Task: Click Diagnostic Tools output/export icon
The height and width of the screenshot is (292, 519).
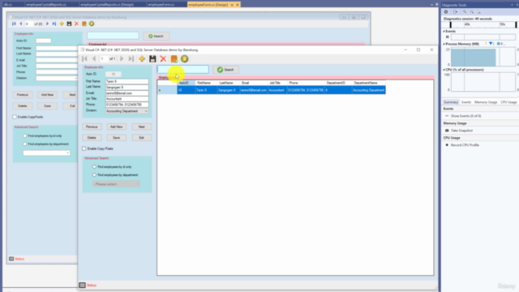Action: tap(456, 12)
